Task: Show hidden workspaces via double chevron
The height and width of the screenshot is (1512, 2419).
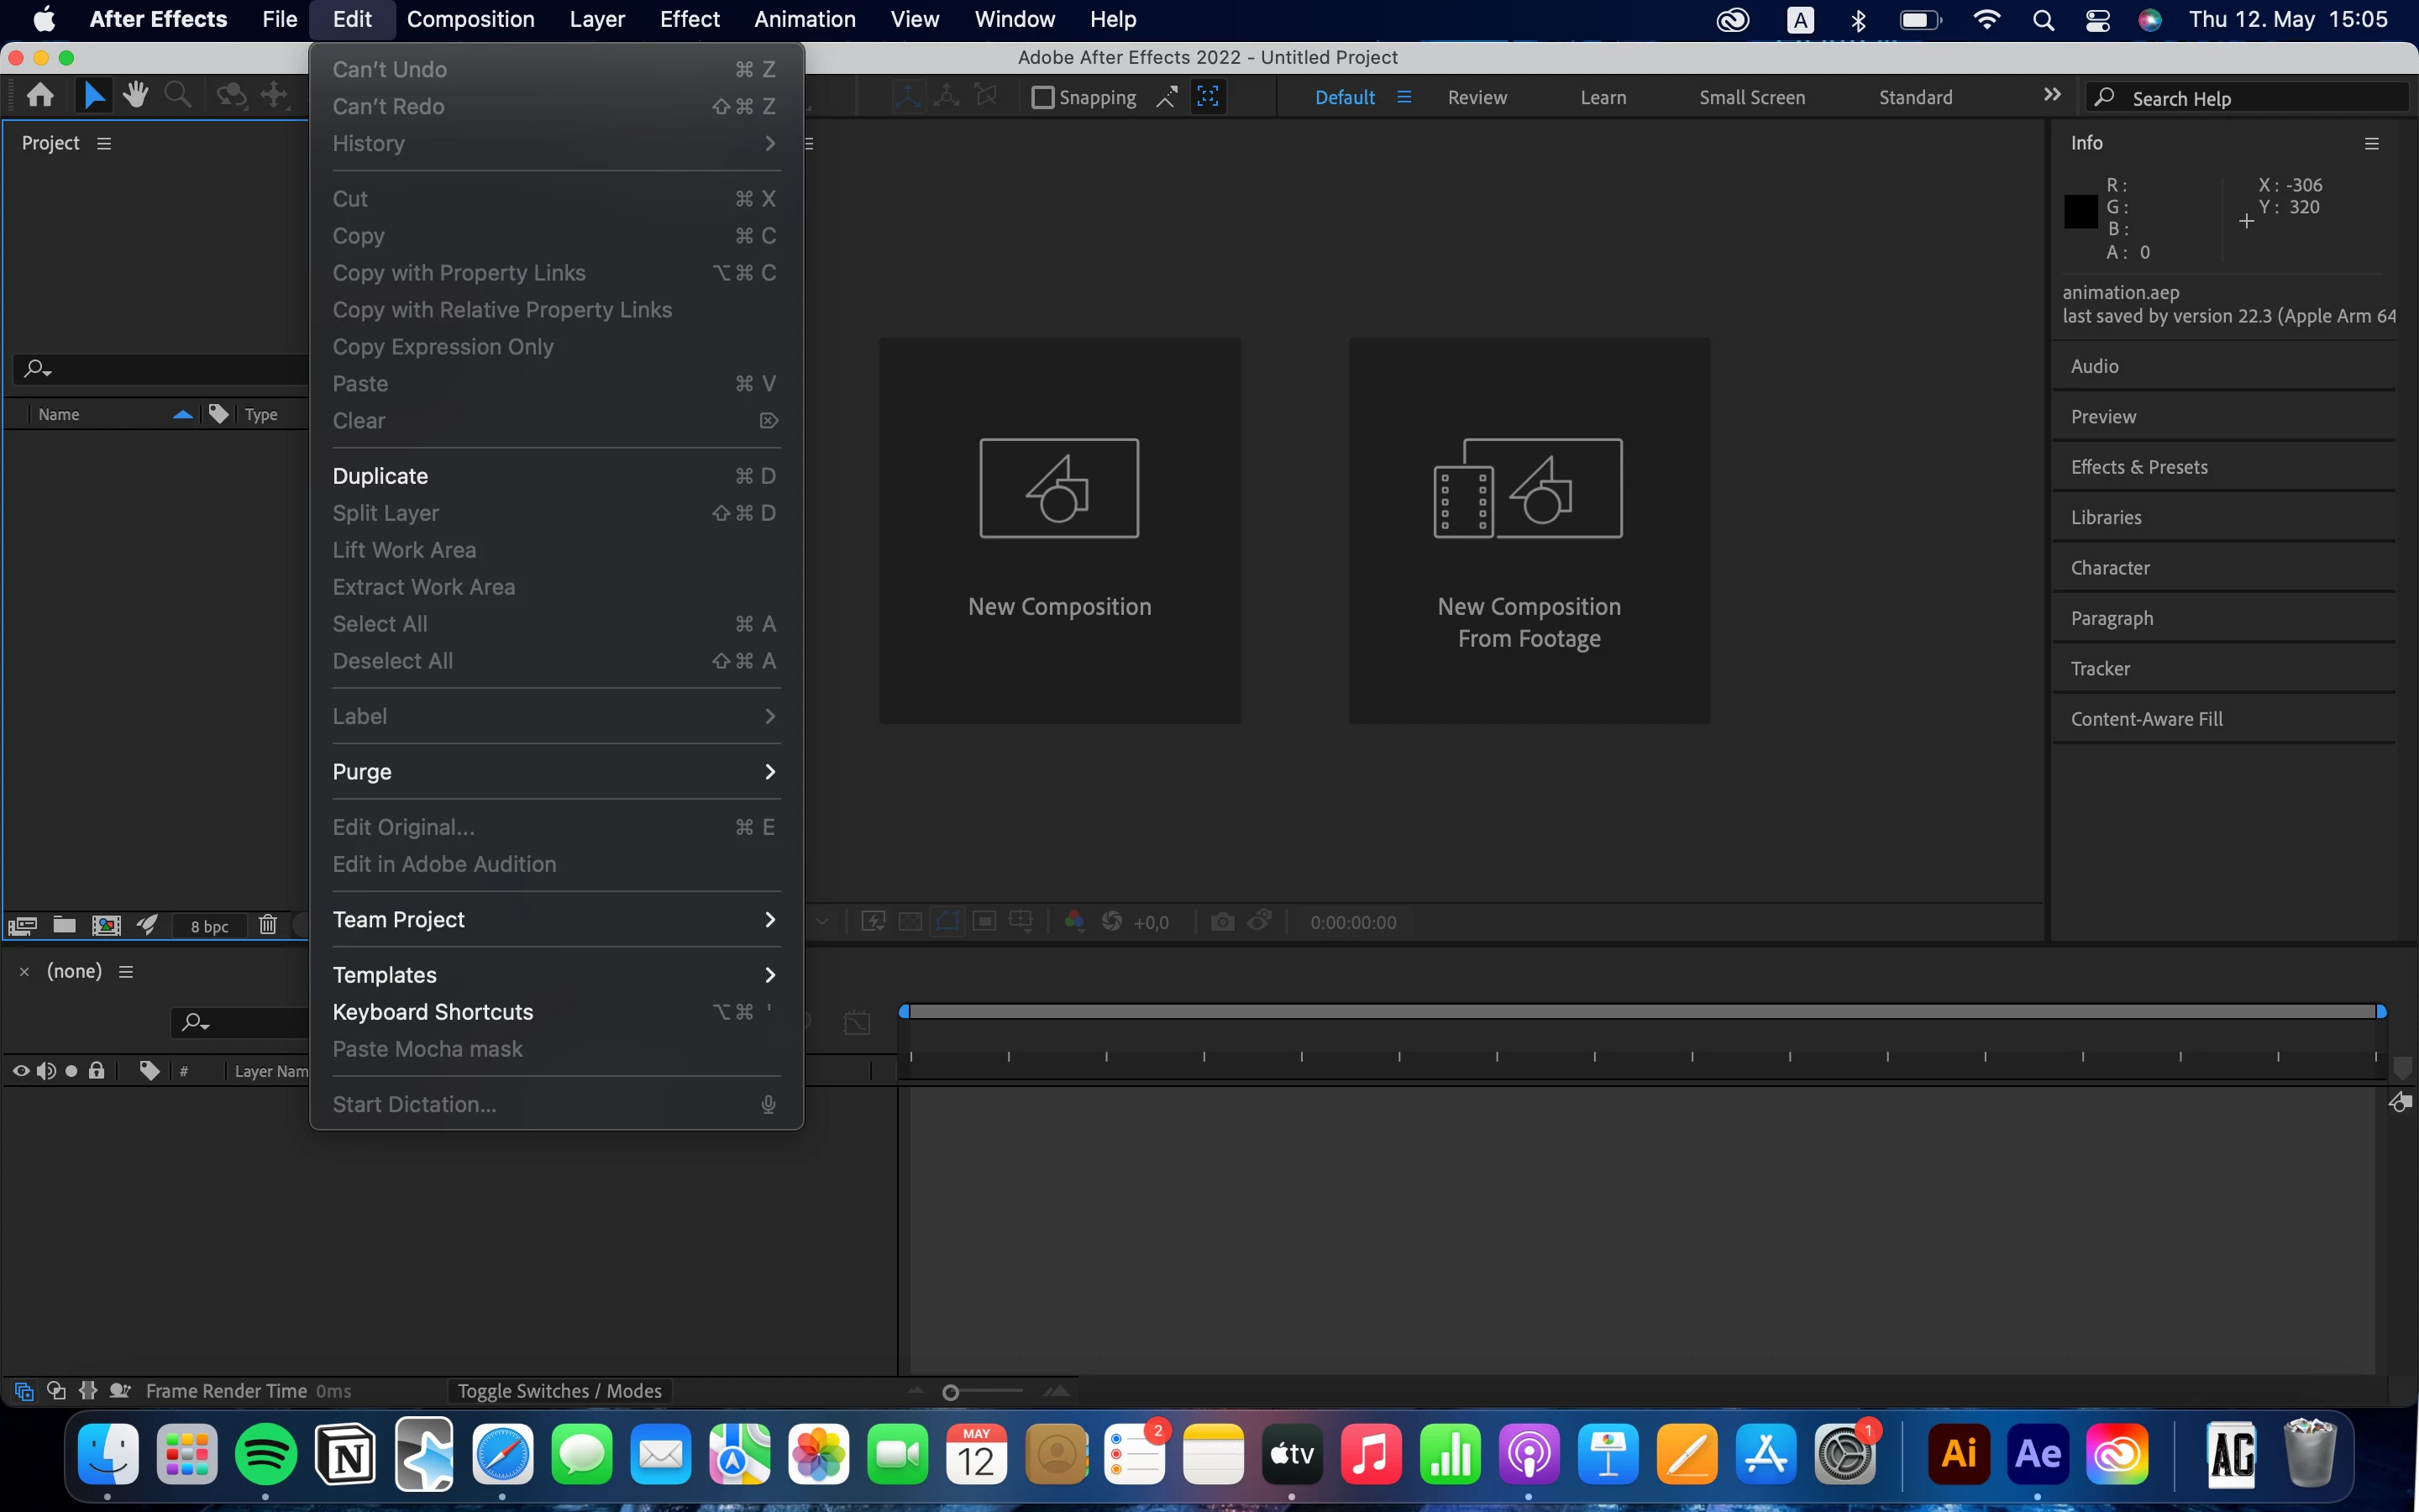Action: (2052, 95)
